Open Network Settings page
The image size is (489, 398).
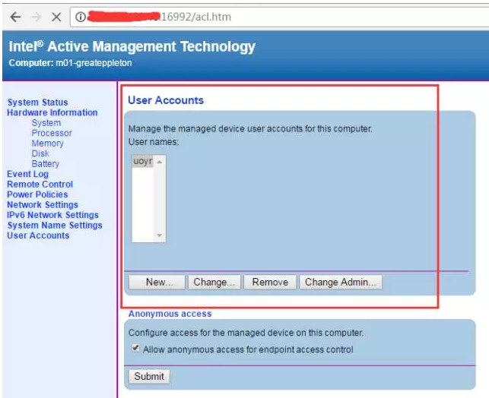(43, 204)
